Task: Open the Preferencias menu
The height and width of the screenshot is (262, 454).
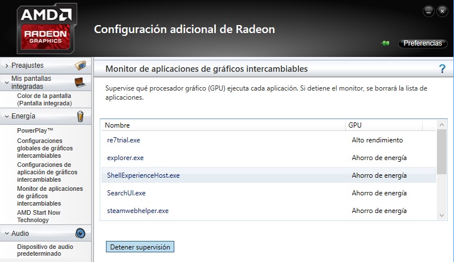Action: point(423,43)
